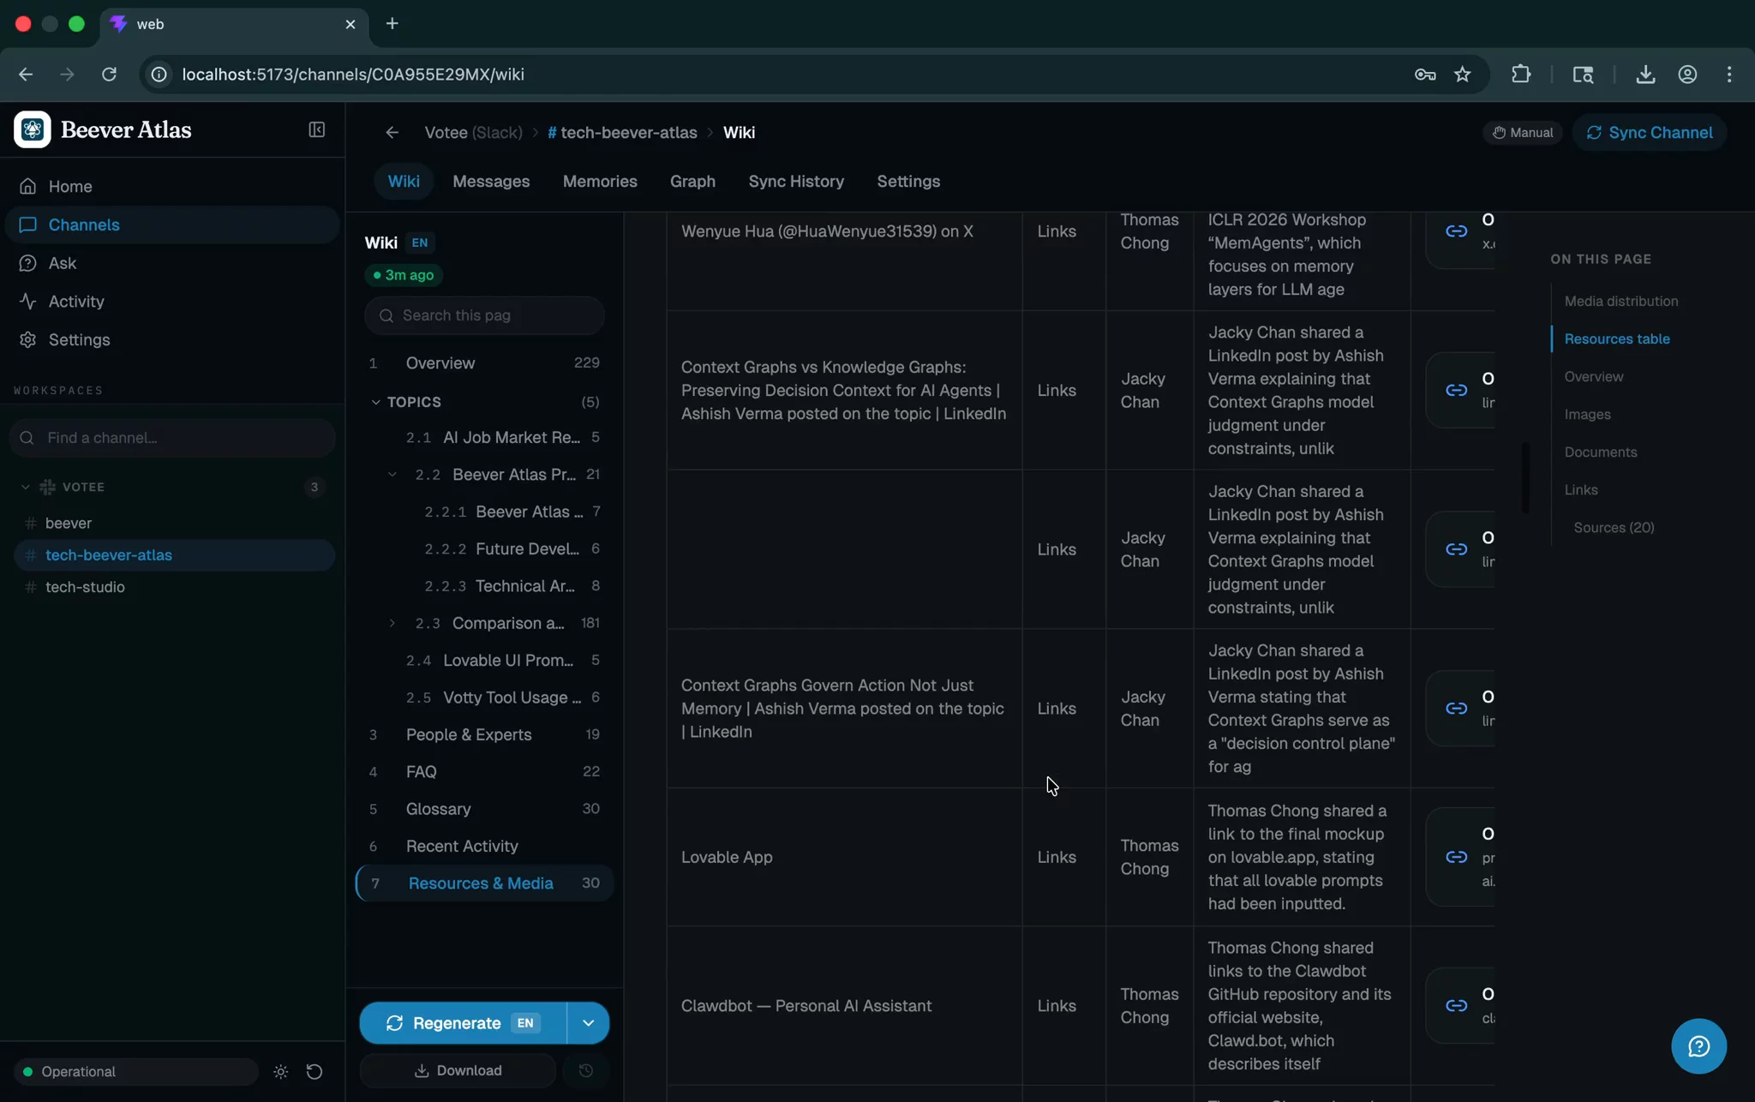Collapse the left sidebar panel
This screenshot has height=1102, width=1755.
316,129
